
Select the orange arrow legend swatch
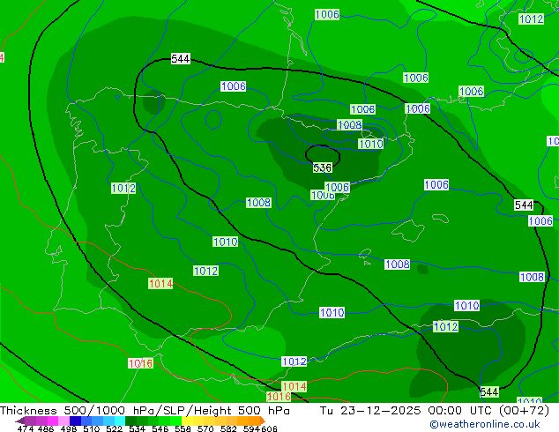[263, 421]
